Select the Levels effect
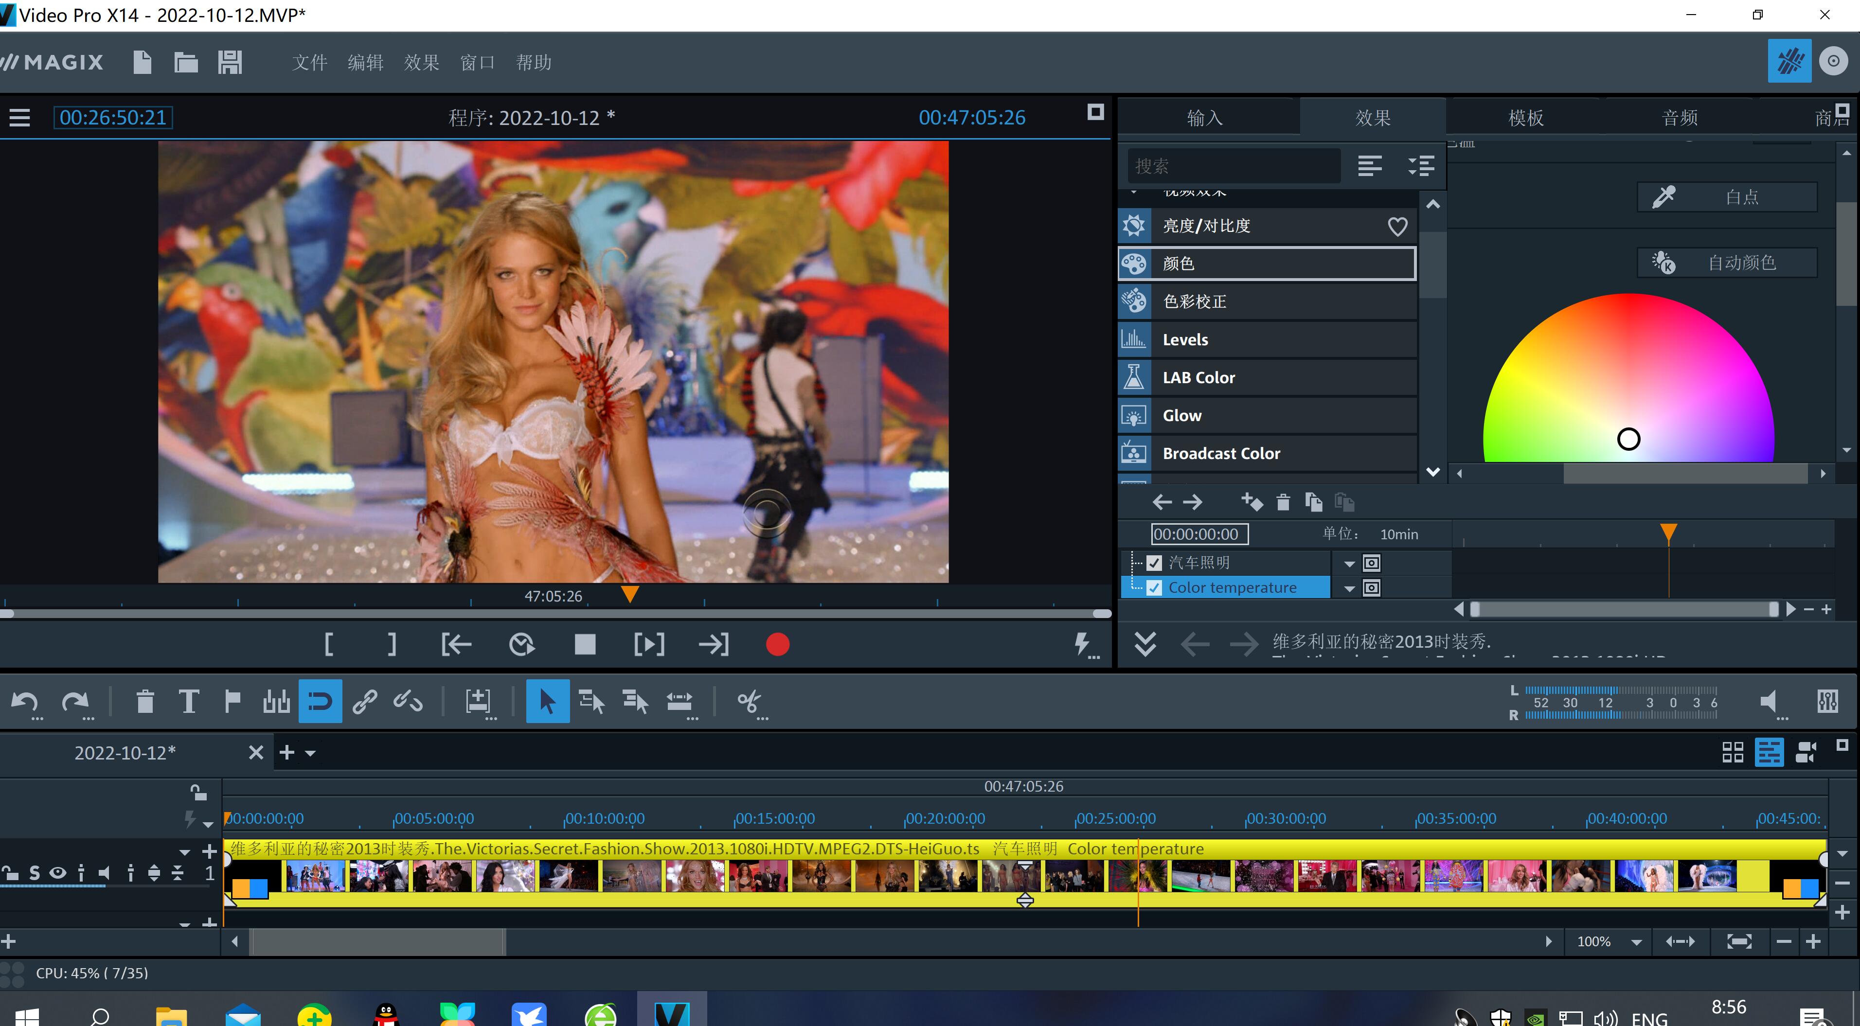The height and width of the screenshot is (1026, 1860). click(1267, 339)
